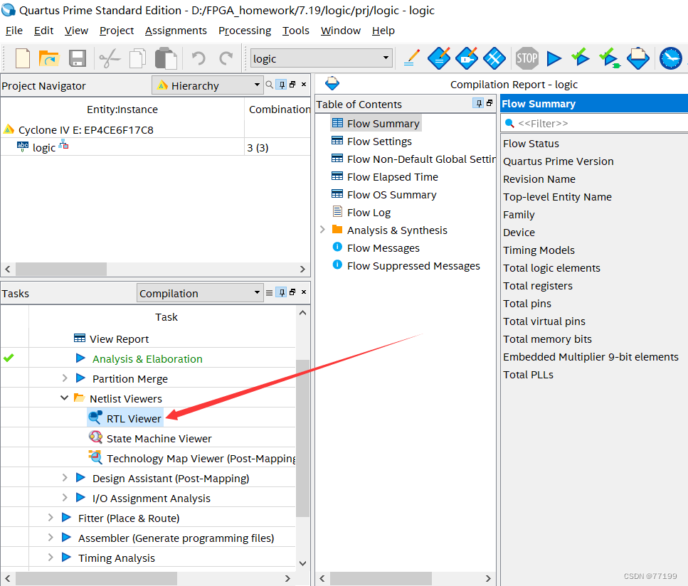Expand the Assembler task node
Image resolution: width=688 pixels, height=586 pixels.
[x=51, y=537]
